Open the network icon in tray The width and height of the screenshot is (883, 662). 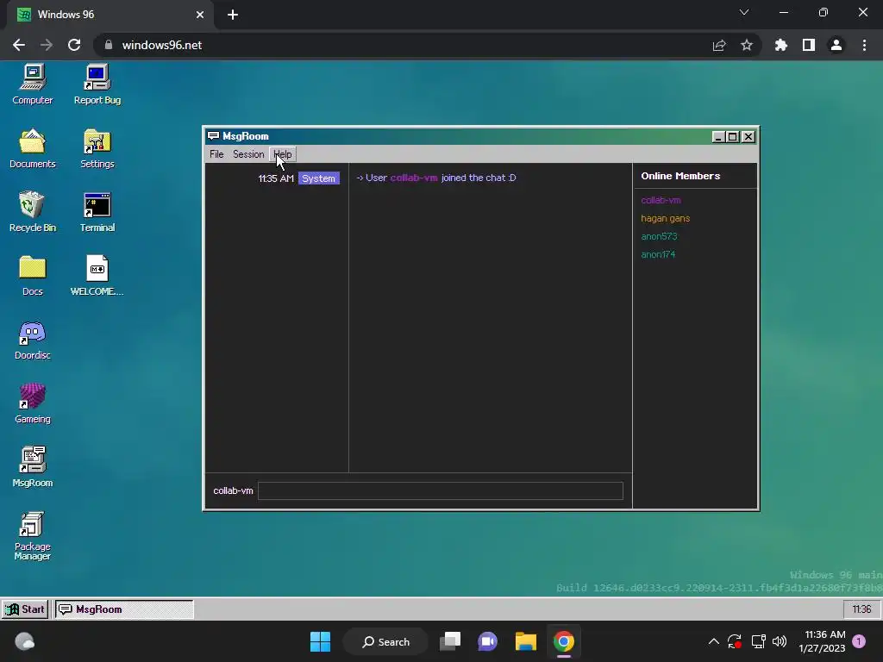pyautogui.click(x=758, y=641)
